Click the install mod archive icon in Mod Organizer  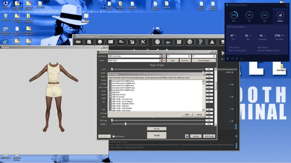(x=89, y=42)
